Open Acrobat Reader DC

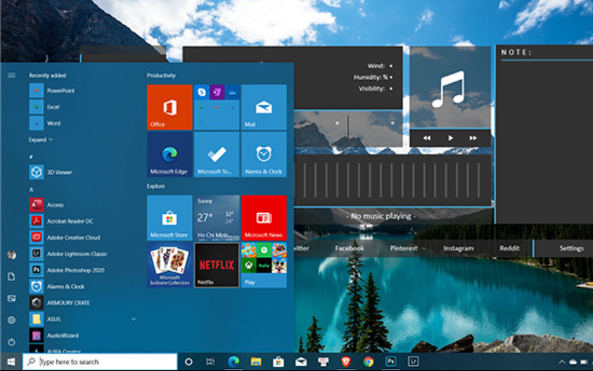pos(62,221)
